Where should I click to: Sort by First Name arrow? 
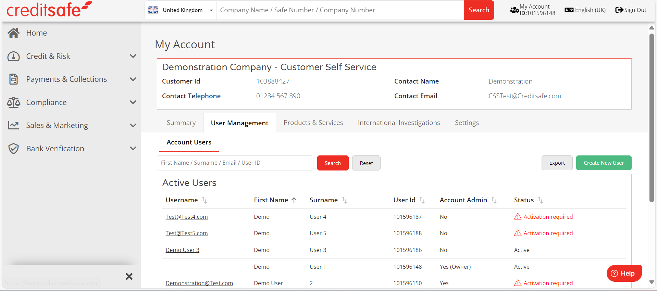(294, 200)
